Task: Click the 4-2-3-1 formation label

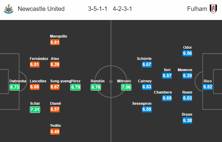Action: (122, 9)
